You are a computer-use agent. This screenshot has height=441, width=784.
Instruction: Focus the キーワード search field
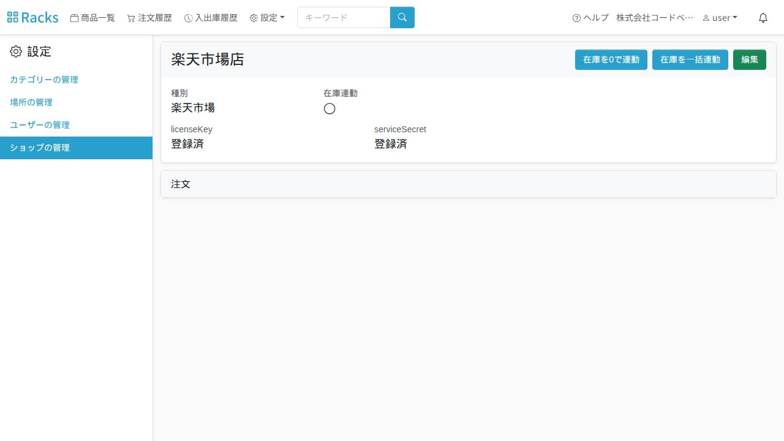tap(344, 17)
